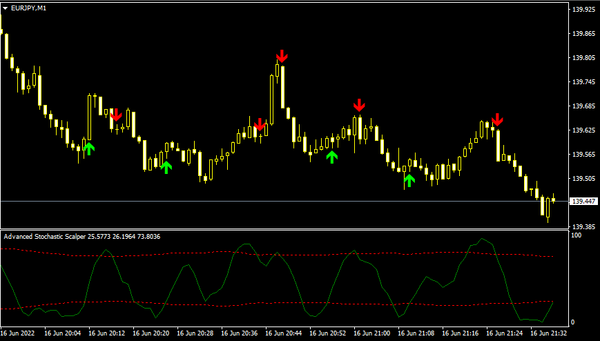Click the rightmost green buy arrow

coord(409,180)
